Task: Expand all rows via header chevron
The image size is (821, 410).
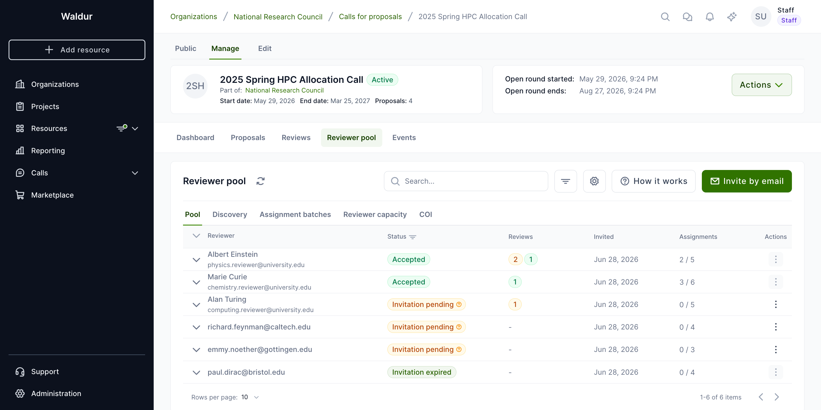Action: point(196,236)
